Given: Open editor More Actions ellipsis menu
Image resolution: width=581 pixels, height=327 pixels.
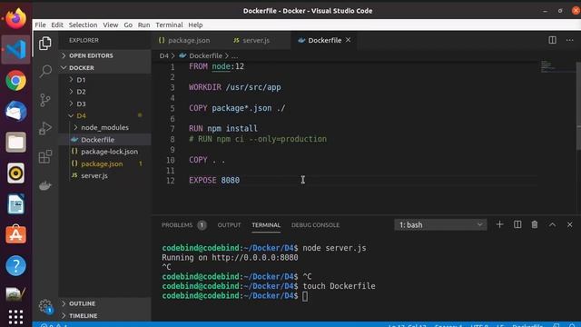Looking at the screenshot, I should point(569,40).
